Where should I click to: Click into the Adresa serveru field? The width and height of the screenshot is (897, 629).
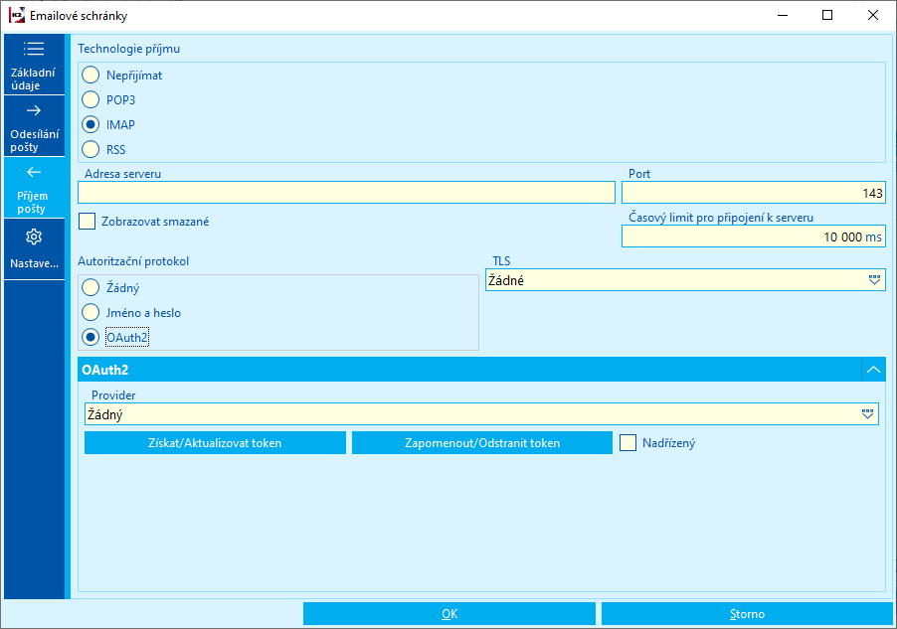pos(346,193)
